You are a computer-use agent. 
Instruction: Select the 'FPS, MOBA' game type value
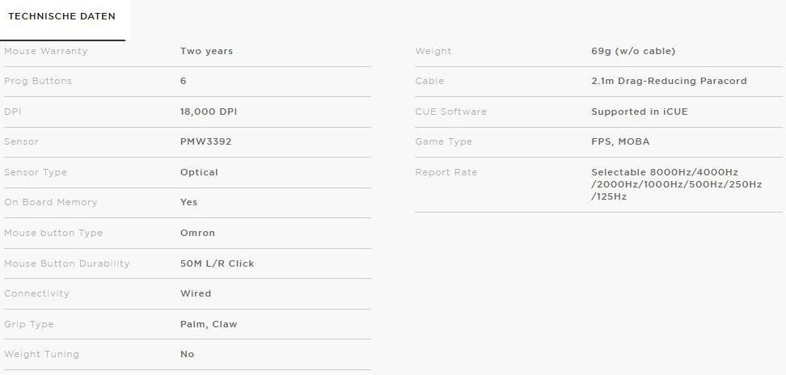click(x=619, y=141)
